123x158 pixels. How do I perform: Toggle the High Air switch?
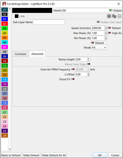[109, 33]
